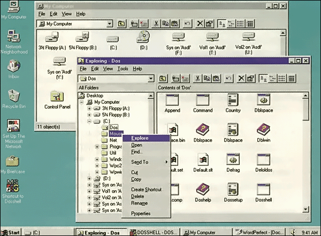The height and width of the screenshot is (236, 321).
Task: Click the Delete X icon in Explorer toolbar
Action: coord(241,79)
